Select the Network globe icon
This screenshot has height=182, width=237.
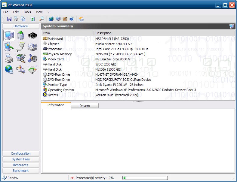[x=9, y=70]
